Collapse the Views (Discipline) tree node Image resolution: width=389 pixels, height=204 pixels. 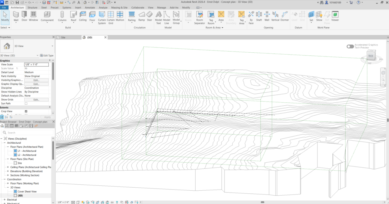tap(2, 139)
